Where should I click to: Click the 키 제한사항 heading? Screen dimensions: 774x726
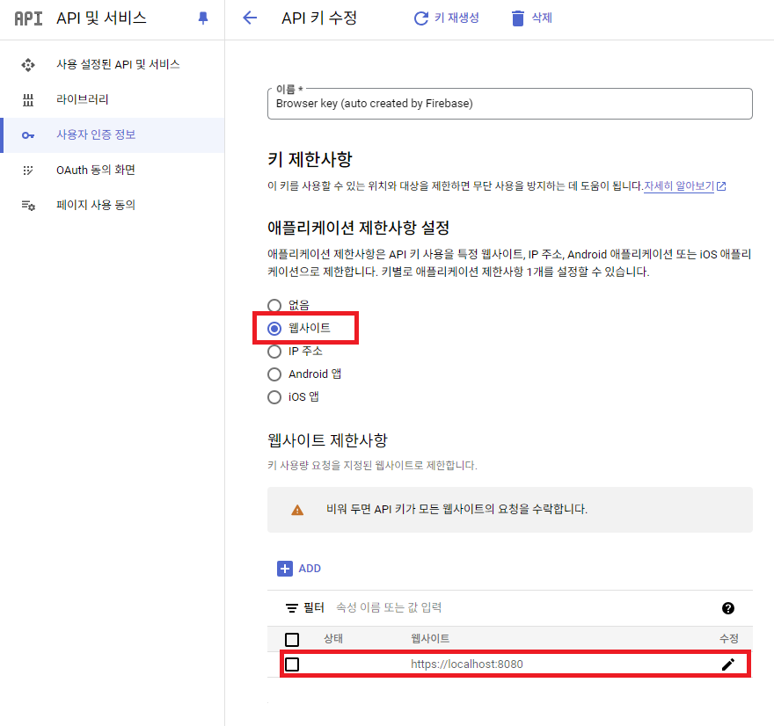point(310,159)
